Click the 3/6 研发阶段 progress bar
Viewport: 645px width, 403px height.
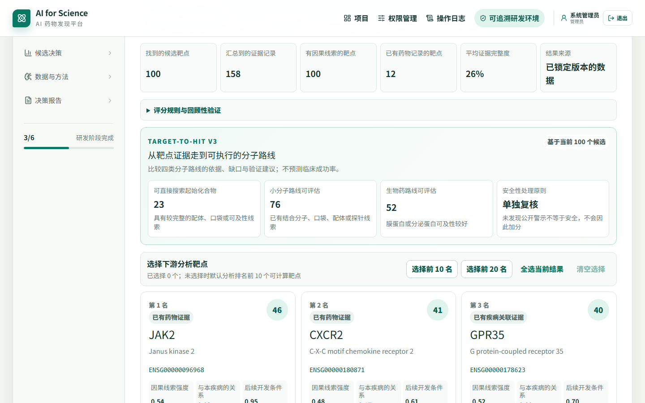tap(69, 148)
